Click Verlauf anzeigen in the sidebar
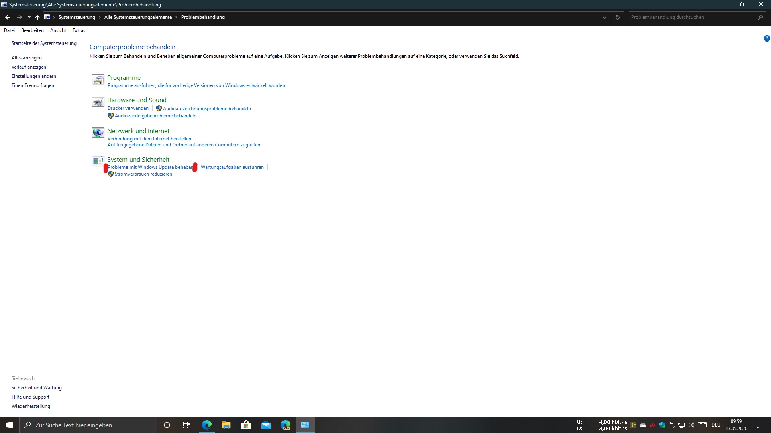The height and width of the screenshot is (433, 771). tap(29, 67)
